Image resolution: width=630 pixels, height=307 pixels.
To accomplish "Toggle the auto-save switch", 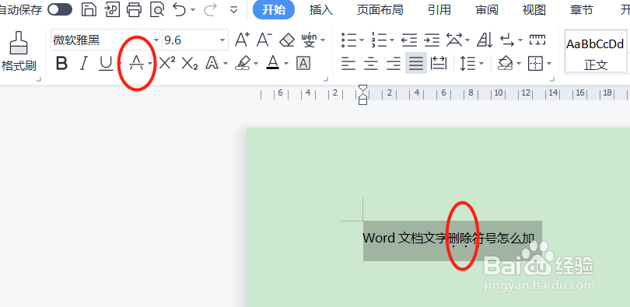I will (x=60, y=9).
